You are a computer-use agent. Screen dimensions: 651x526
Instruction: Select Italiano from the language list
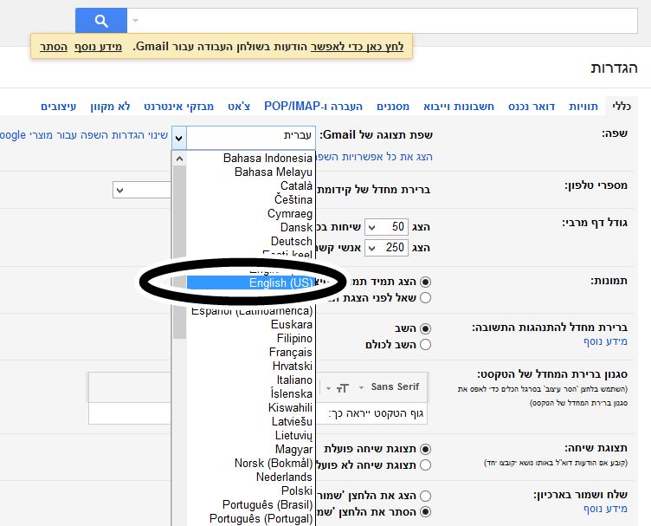(x=294, y=380)
